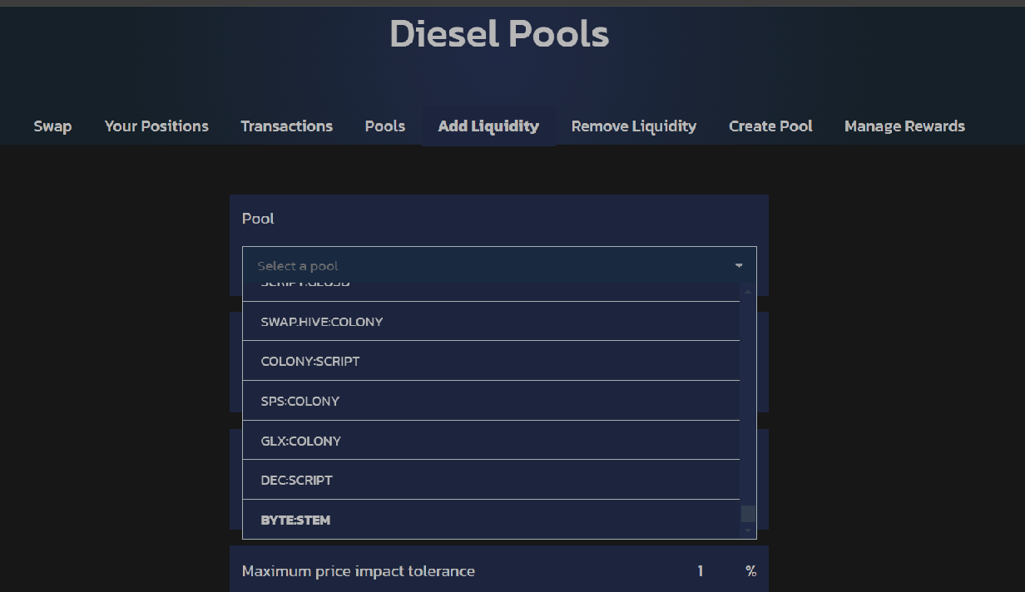
Task: Choose SWAP.HIVE:COLONY from the pool list
Action: tap(491, 322)
